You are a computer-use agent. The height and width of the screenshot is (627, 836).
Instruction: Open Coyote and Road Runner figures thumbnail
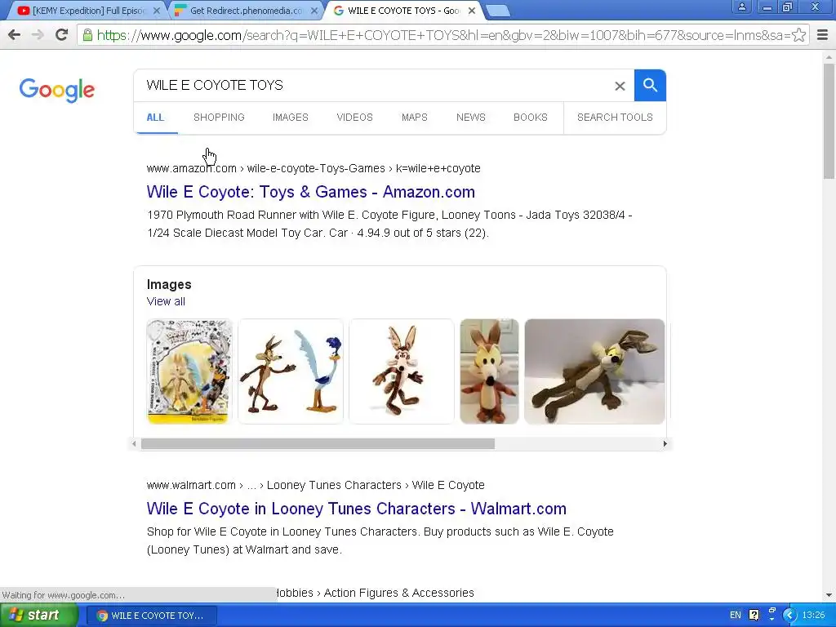pos(291,371)
